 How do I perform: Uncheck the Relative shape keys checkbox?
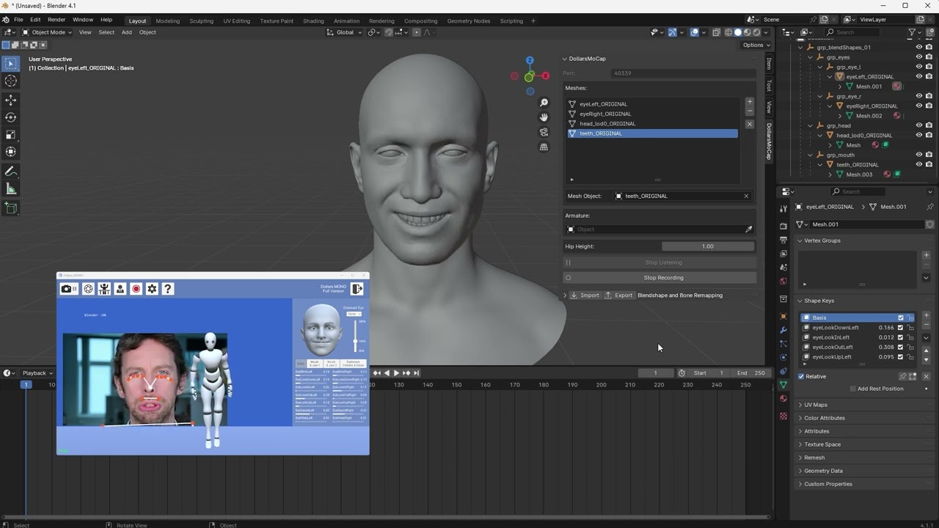[801, 376]
